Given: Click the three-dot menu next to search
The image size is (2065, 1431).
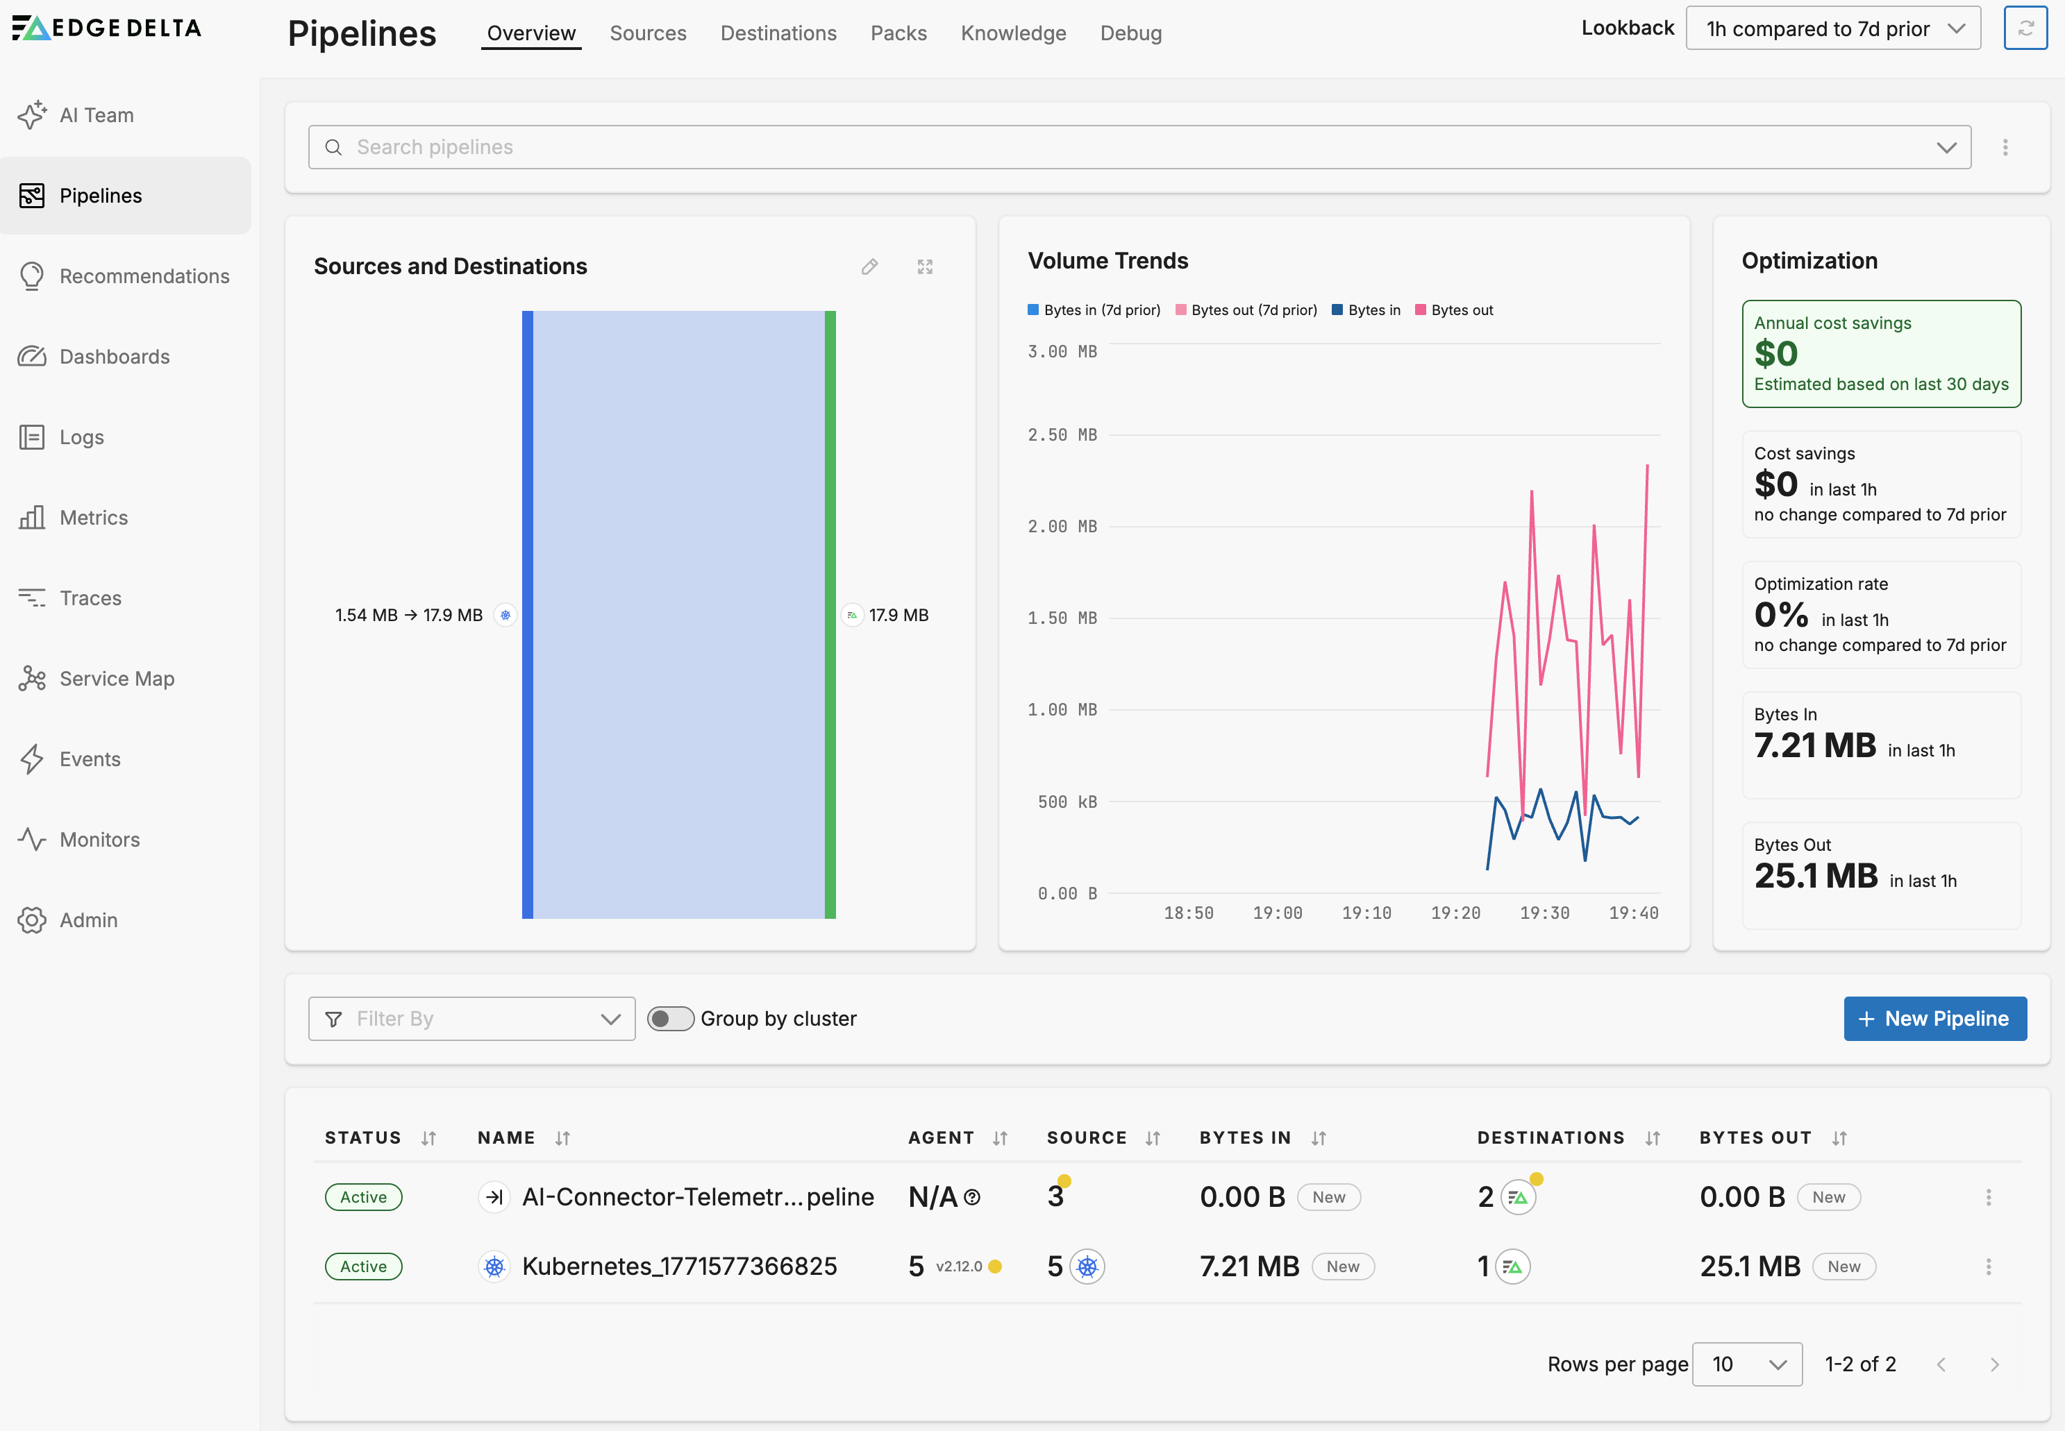Looking at the screenshot, I should [2005, 147].
